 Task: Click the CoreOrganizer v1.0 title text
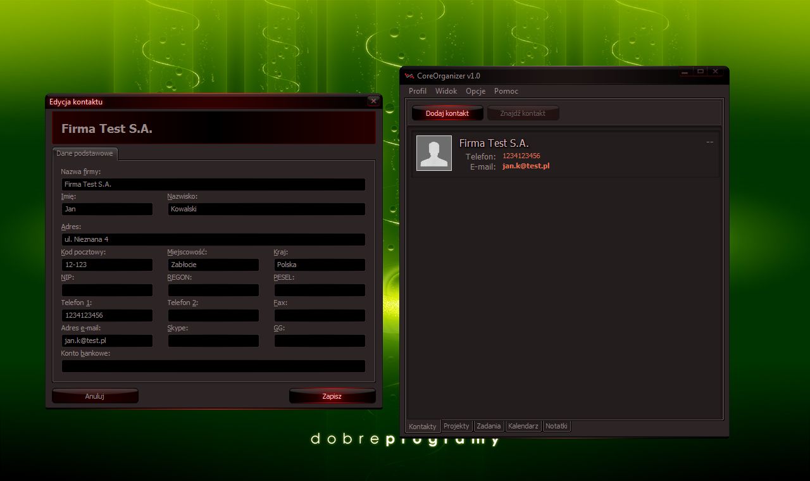click(449, 76)
